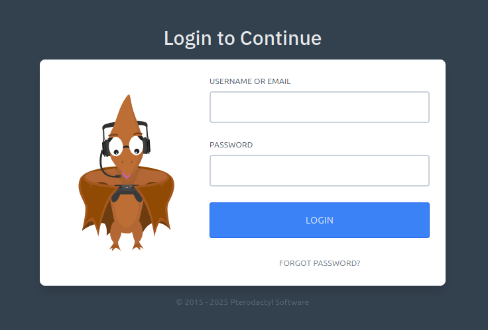Click the mascot's orange belly
This screenshot has height=330, width=488.
coord(126,214)
